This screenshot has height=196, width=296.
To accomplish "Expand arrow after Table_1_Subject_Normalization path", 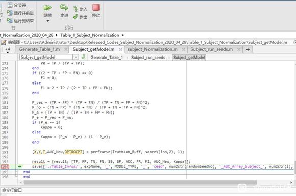I will (x=122, y=35).
